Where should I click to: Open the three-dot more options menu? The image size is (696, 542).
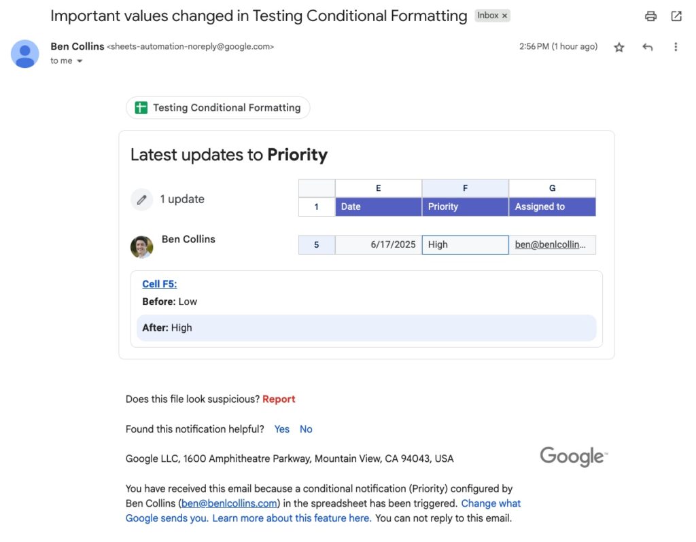tap(676, 47)
